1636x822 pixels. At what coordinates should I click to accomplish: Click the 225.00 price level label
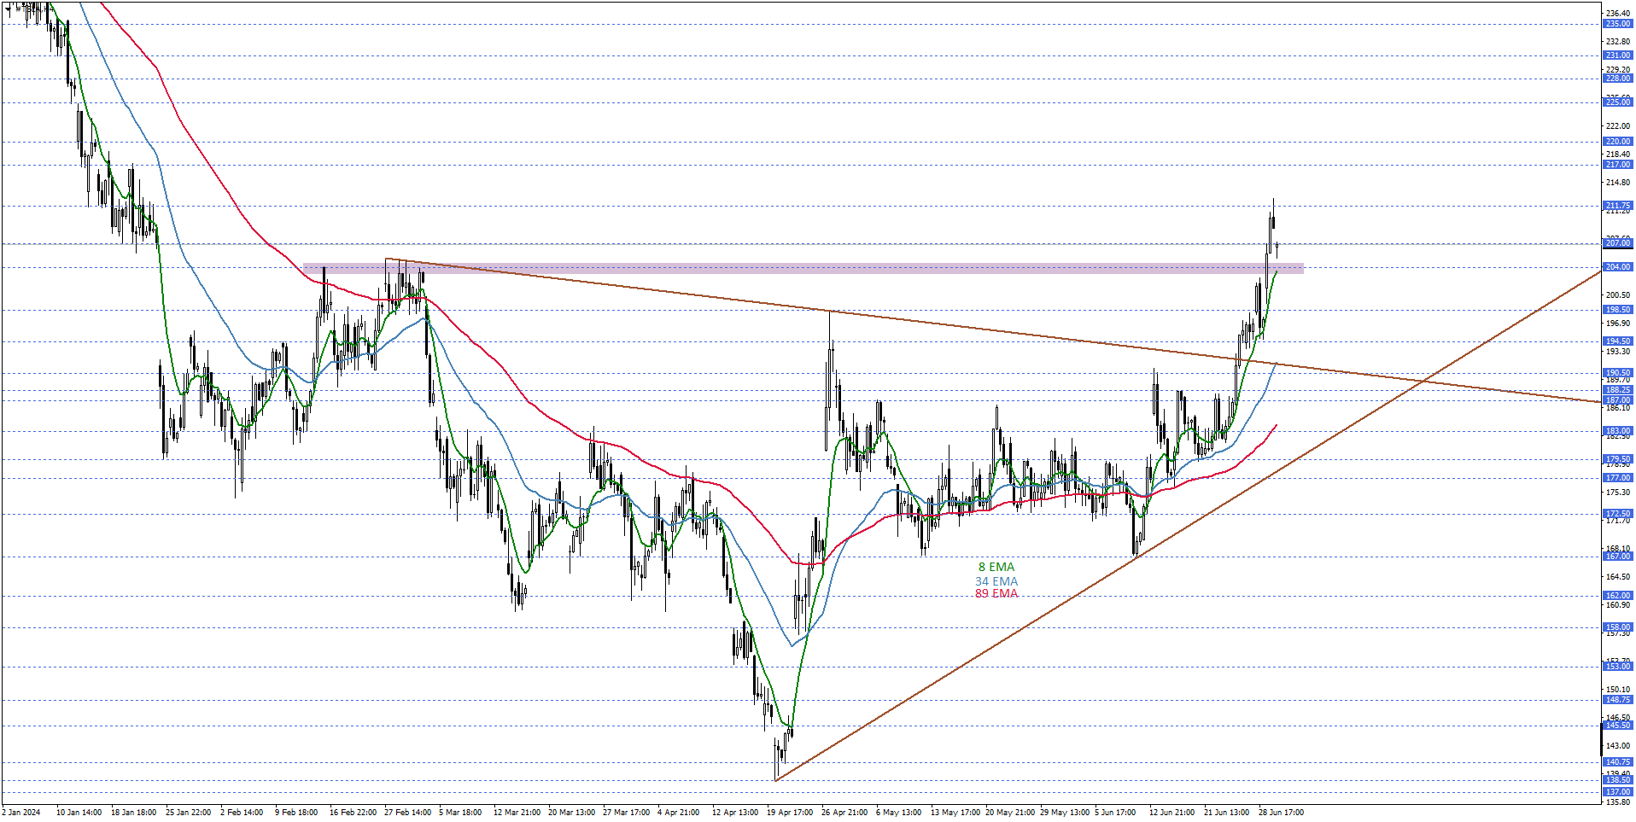click(x=1617, y=102)
